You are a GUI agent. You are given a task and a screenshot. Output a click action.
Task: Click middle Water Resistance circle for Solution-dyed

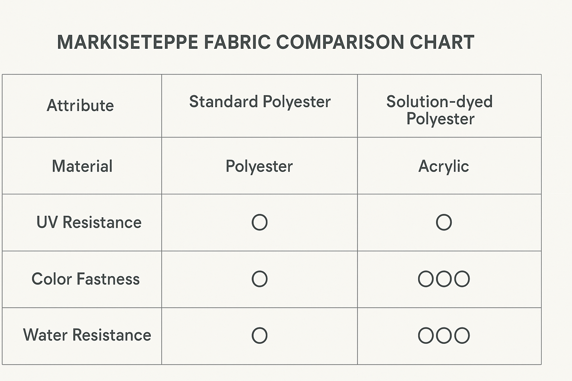[444, 336]
